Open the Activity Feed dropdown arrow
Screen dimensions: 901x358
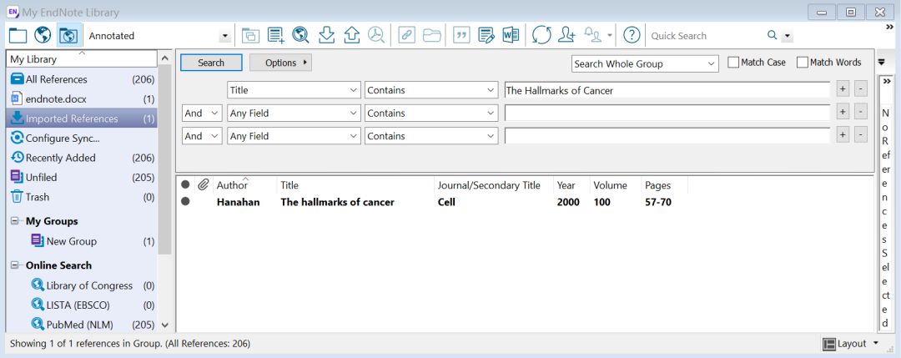pyautogui.click(x=610, y=36)
